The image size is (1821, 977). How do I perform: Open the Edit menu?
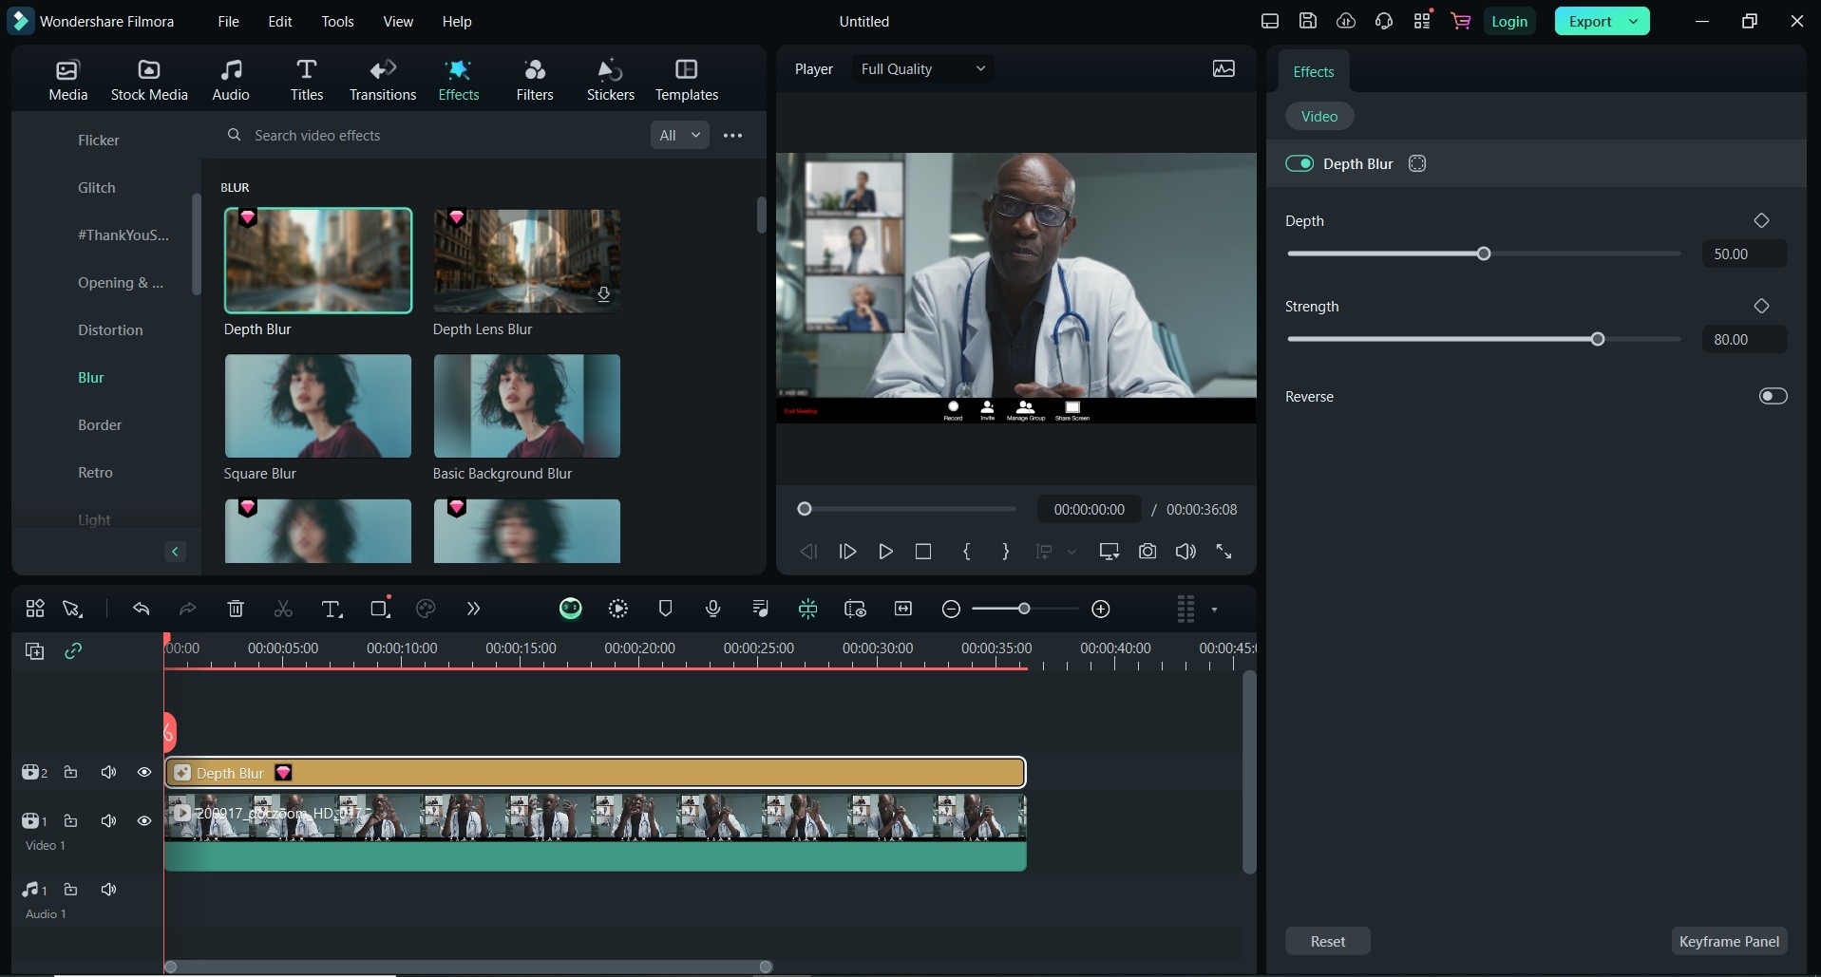tap(279, 21)
